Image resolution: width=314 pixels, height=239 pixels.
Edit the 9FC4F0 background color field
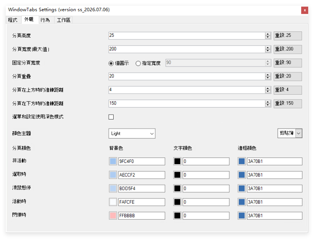142,162
